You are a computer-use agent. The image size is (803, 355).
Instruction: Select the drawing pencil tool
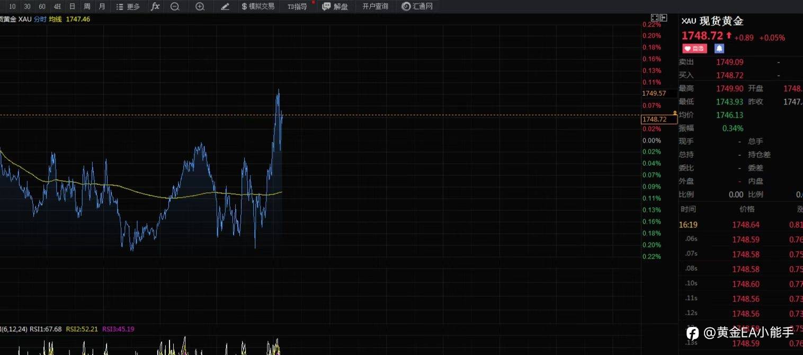click(225, 6)
